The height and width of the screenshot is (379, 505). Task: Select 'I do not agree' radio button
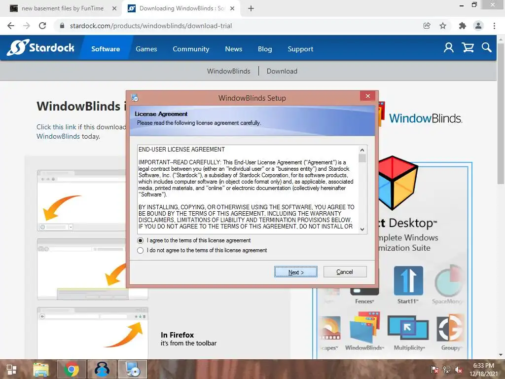[141, 250]
